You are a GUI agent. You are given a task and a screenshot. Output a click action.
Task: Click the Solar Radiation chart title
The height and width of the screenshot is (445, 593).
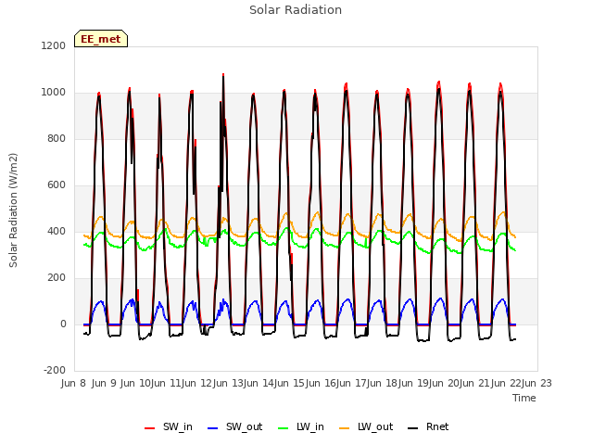pyautogui.click(x=296, y=10)
